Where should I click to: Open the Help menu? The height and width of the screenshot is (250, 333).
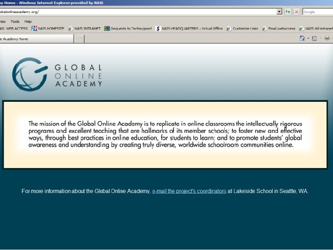pyautogui.click(x=28, y=21)
